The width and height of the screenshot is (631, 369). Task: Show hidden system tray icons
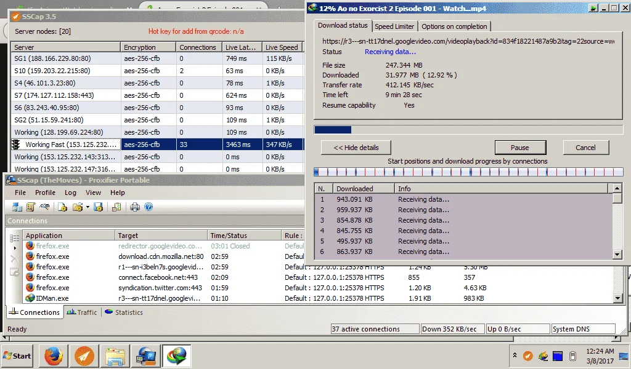[515, 355]
